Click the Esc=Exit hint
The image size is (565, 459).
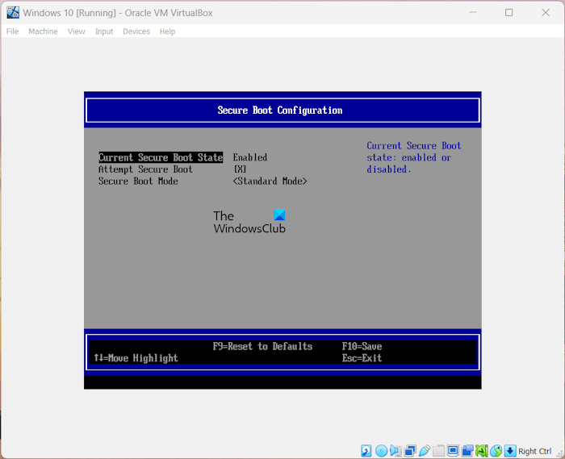tap(362, 358)
